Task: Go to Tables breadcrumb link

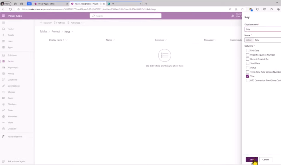Action: (44, 32)
